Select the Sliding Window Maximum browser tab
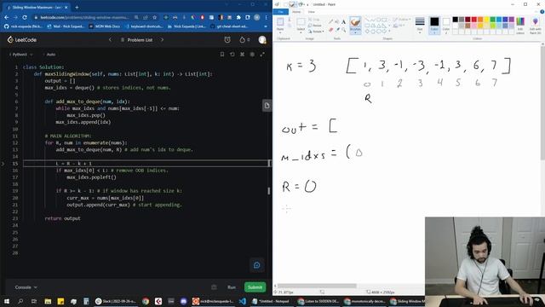 37,7
